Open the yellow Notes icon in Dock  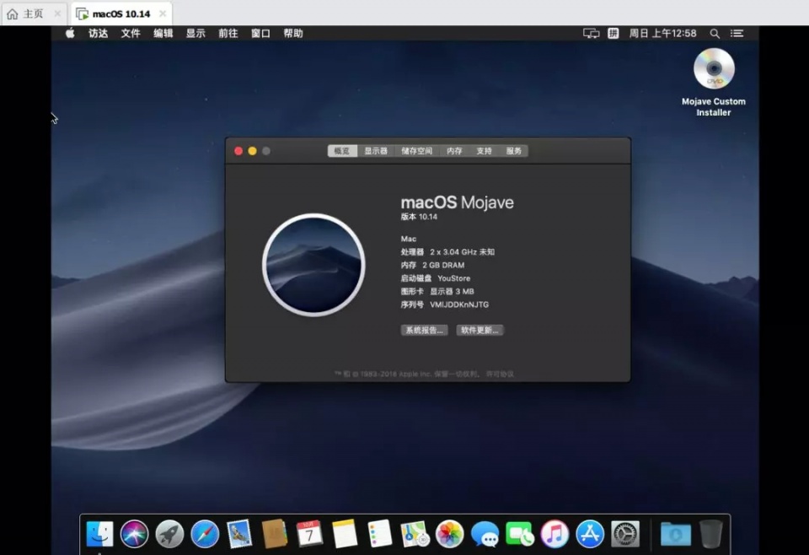345,533
